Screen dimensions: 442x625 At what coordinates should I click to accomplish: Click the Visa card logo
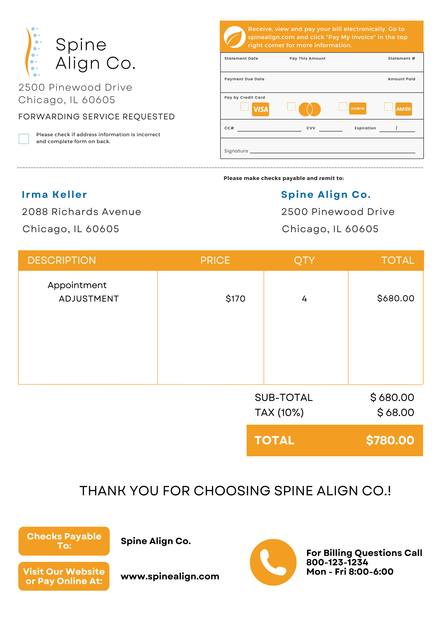click(260, 109)
